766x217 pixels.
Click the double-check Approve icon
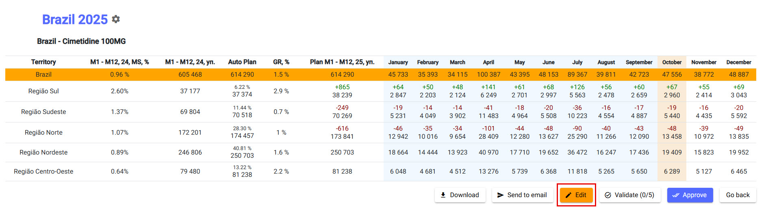[x=676, y=195]
